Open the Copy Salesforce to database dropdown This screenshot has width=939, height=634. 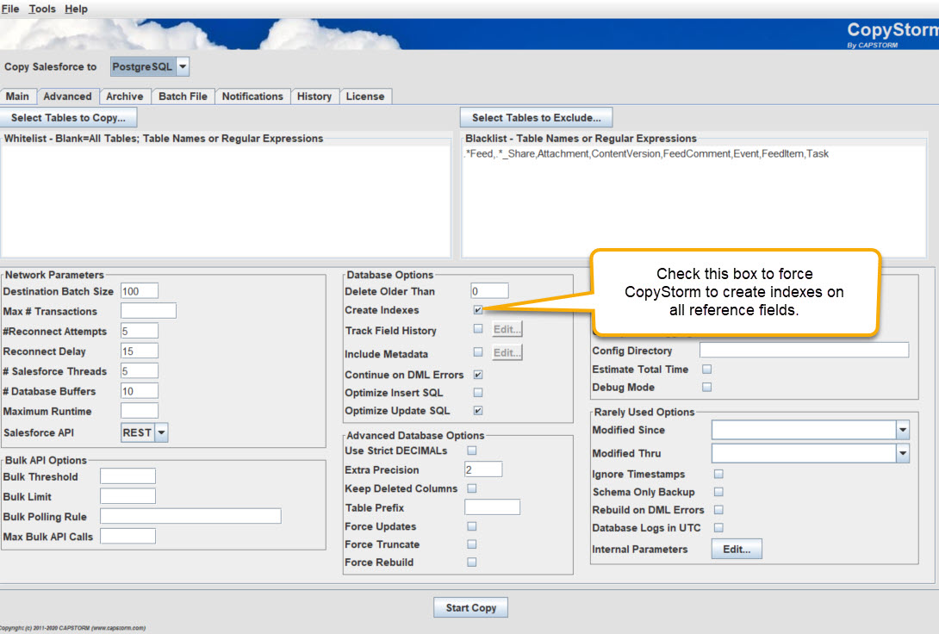pyautogui.click(x=180, y=65)
